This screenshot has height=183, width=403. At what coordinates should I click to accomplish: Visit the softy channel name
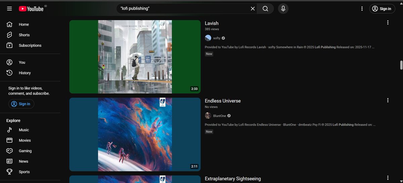pos(217,38)
